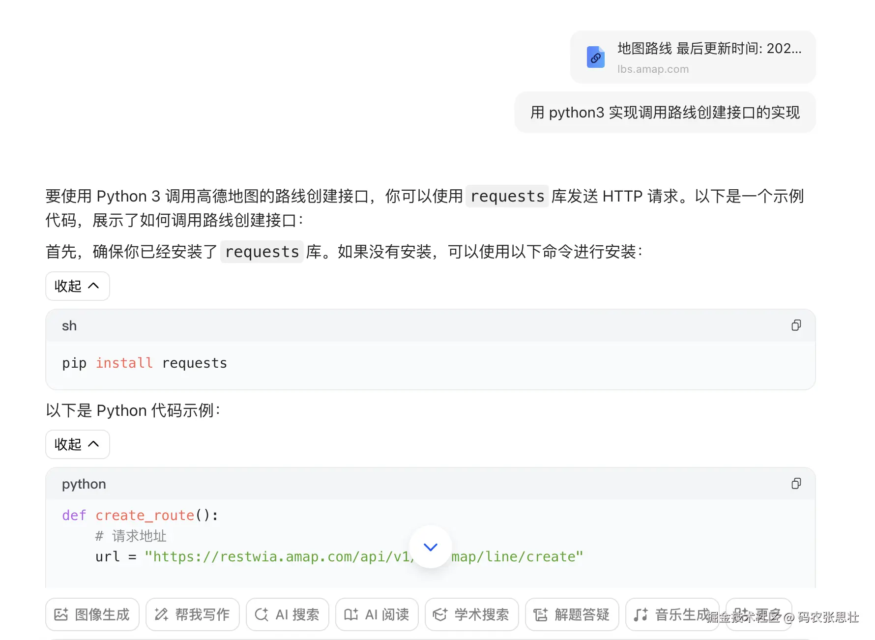Screen dimensions: 875x640
Task: Collapse the python code block with 收起
Action: pos(77,444)
